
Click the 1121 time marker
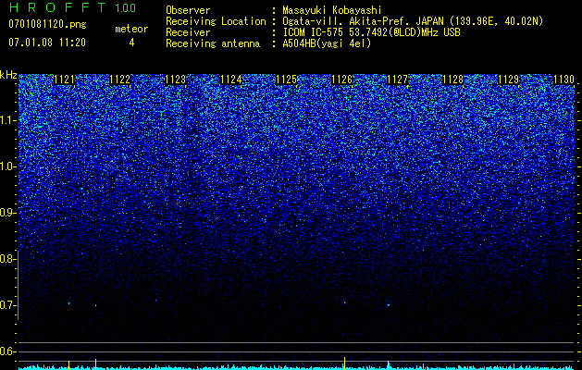coord(64,80)
